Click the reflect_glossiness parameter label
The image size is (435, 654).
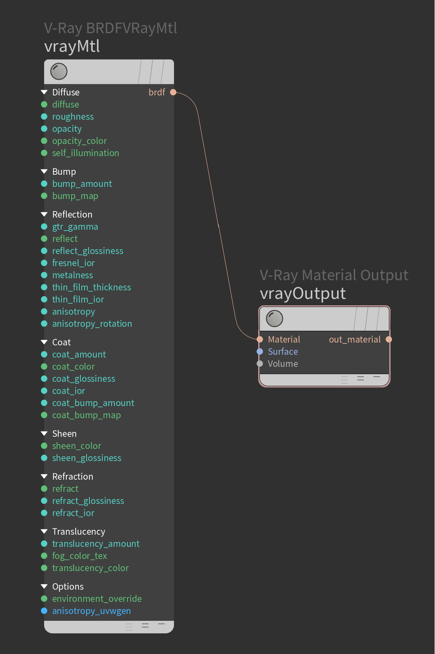coord(88,251)
